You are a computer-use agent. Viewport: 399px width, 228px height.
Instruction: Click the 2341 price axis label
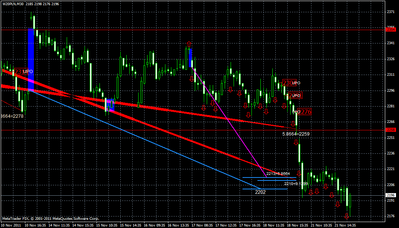click(x=390, y=43)
